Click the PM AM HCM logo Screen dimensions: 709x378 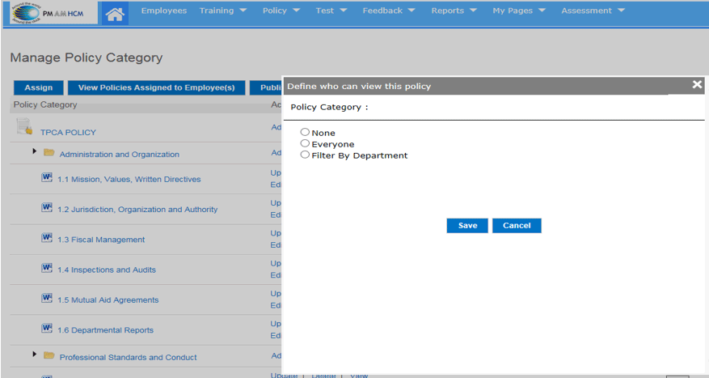pos(49,12)
